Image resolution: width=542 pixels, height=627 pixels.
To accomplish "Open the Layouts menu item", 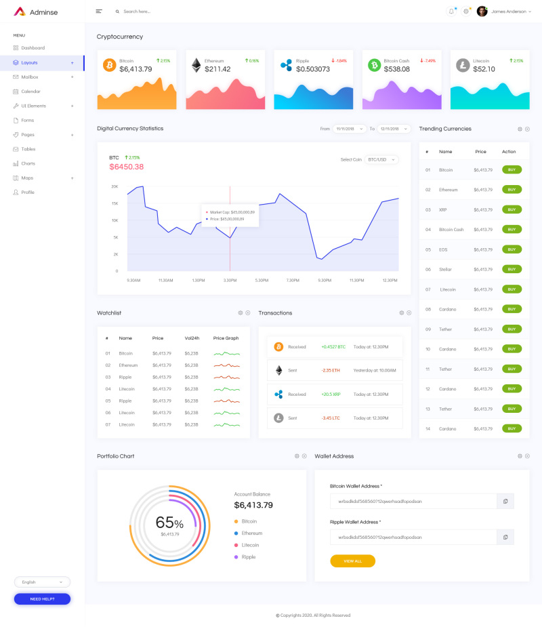I will pos(30,62).
